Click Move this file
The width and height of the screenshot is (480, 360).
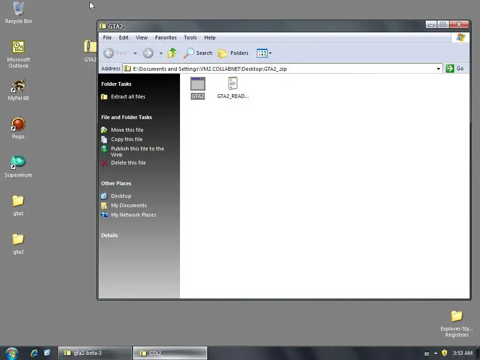tap(122, 130)
